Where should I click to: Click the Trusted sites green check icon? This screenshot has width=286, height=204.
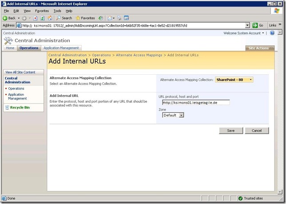pyautogui.click(x=240, y=198)
